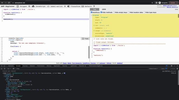The height and width of the screenshot is (100, 179).
Task: Collapse the Program node in tree
Action: (91, 15)
